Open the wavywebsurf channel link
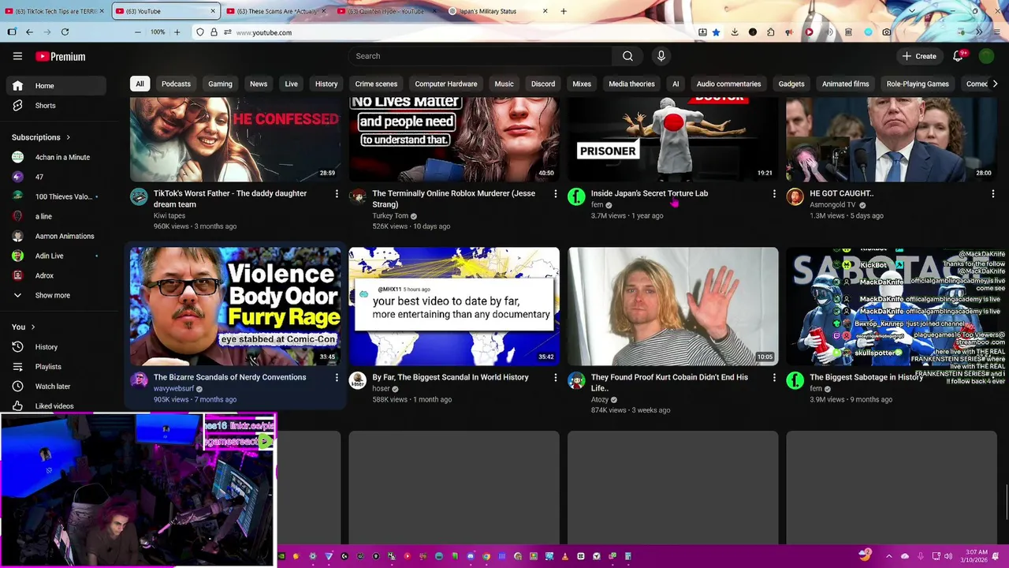The height and width of the screenshot is (568, 1009). tap(173, 389)
